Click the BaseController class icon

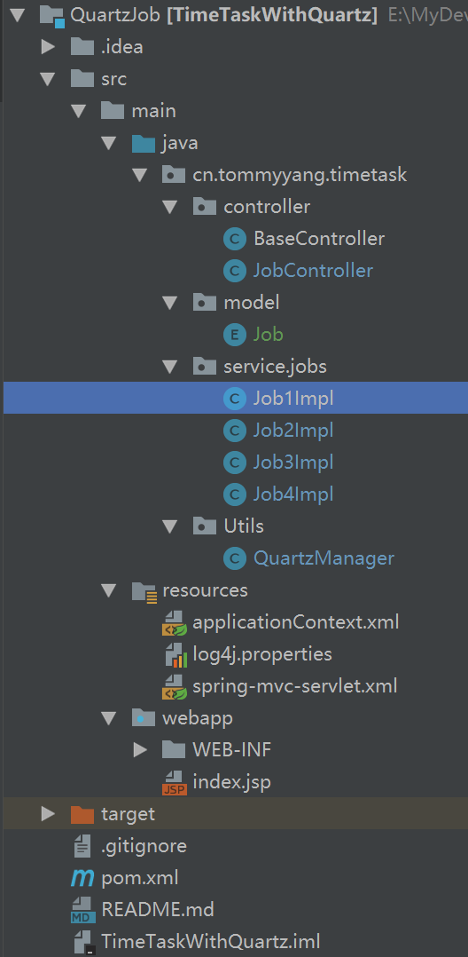(x=235, y=239)
